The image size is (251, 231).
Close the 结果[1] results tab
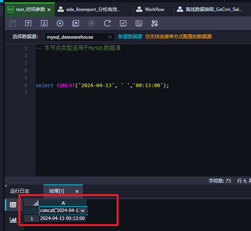click(77, 191)
